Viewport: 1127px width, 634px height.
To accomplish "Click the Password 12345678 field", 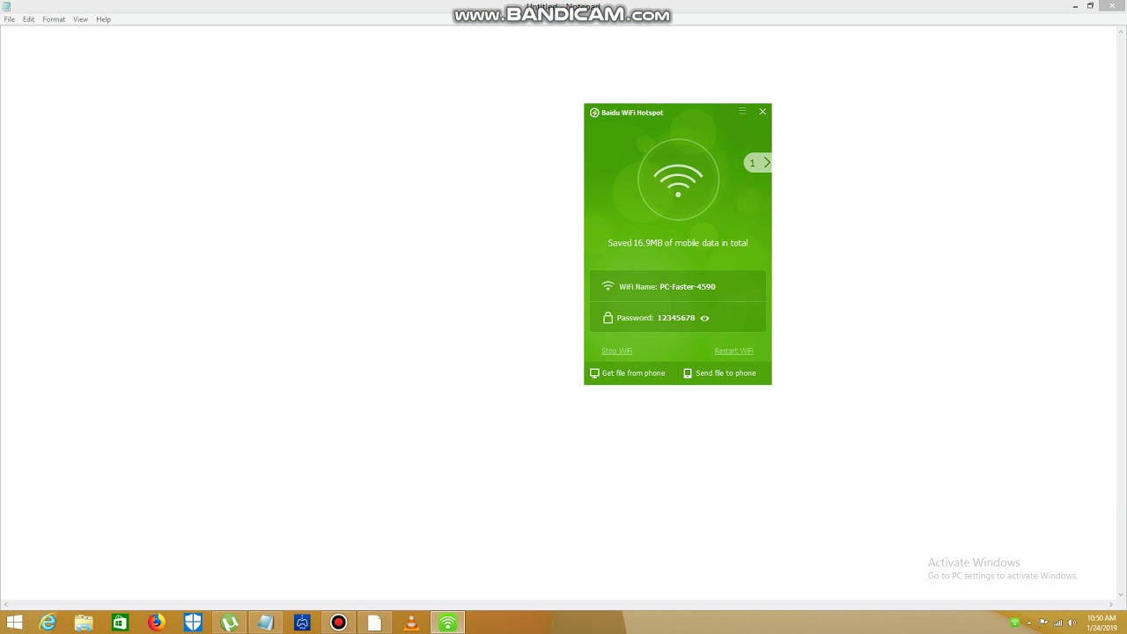I will [678, 317].
